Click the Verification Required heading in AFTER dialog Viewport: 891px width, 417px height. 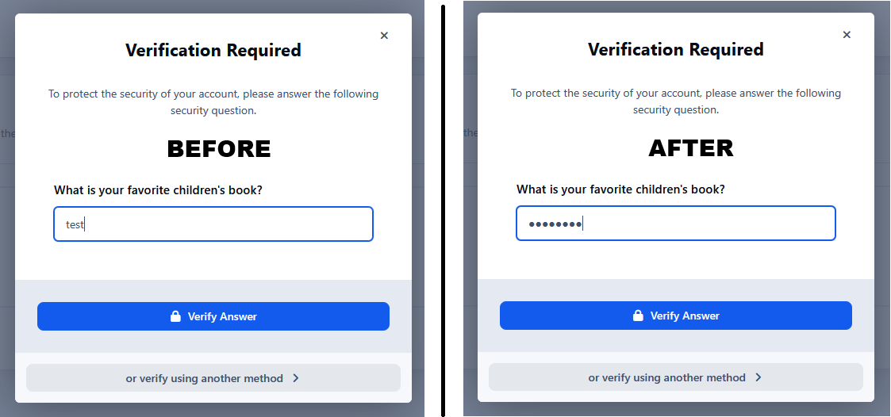click(x=676, y=50)
